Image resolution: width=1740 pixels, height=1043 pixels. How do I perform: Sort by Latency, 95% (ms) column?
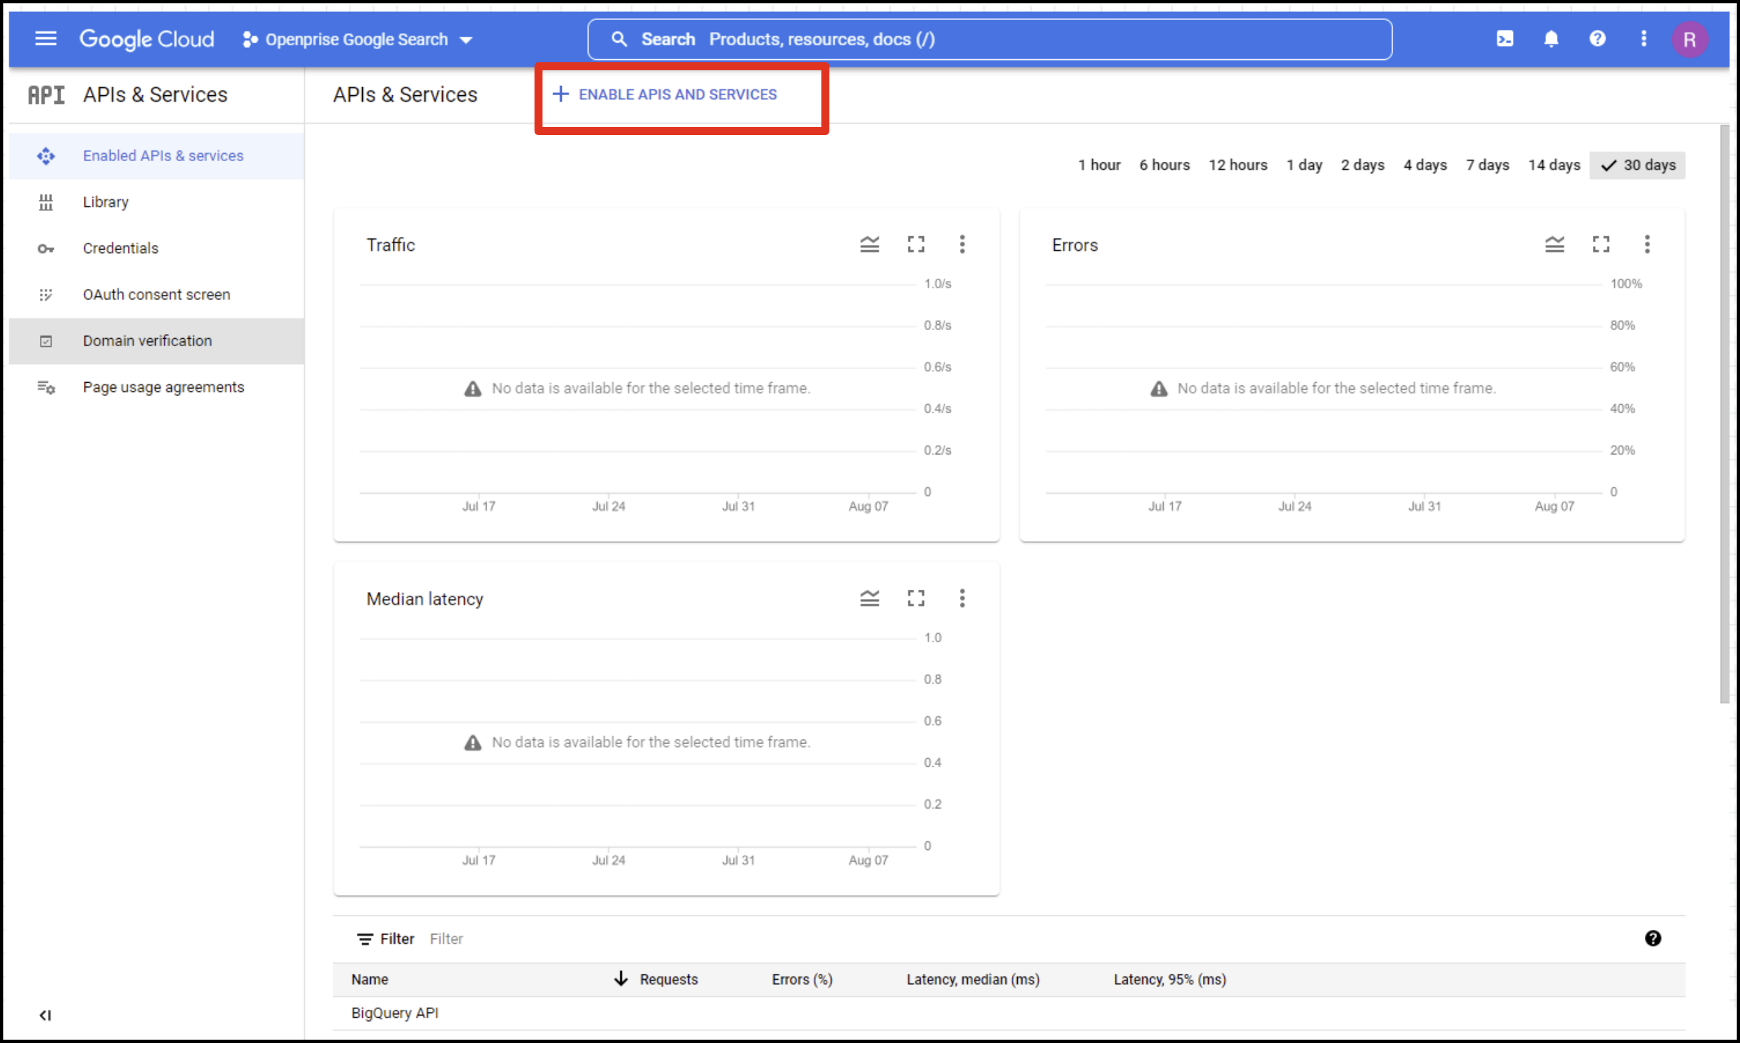[1170, 980]
